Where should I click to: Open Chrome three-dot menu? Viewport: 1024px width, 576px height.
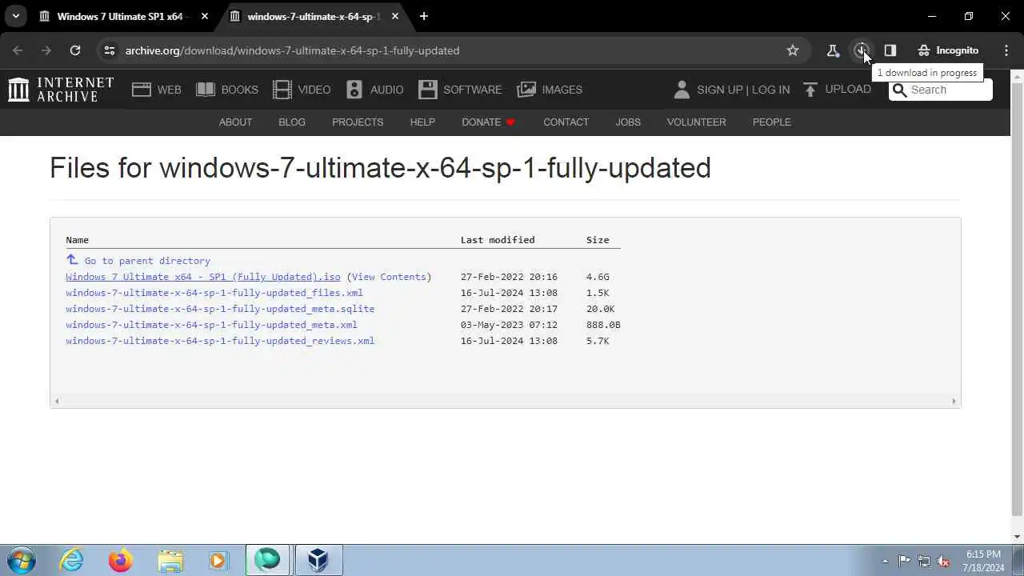click(1006, 50)
